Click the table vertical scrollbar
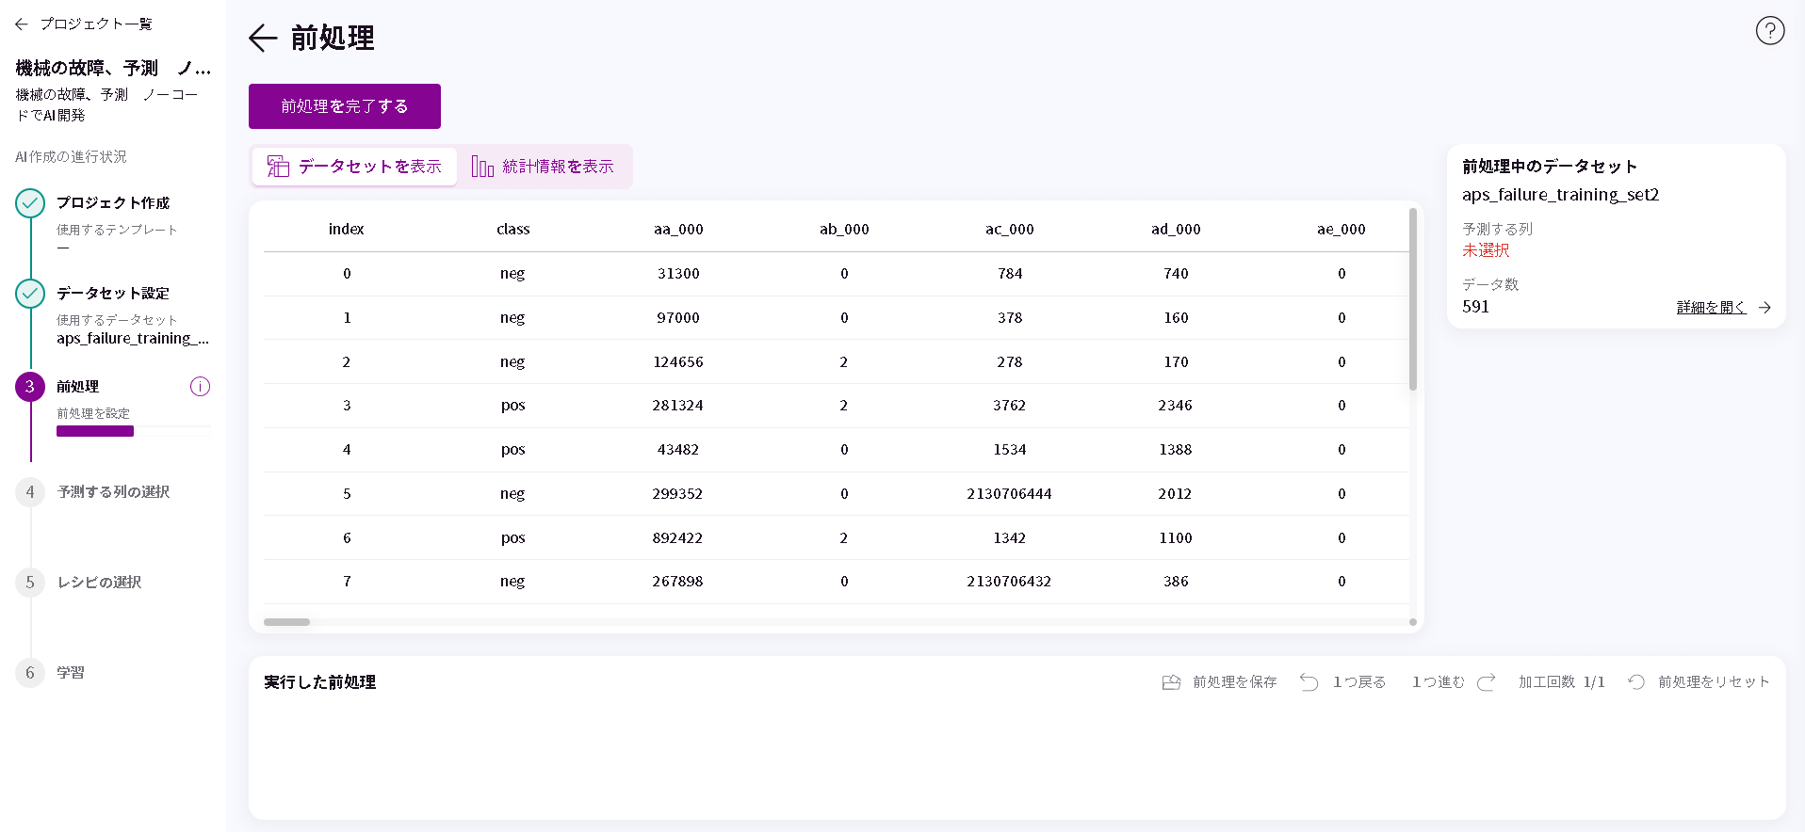 (1413, 299)
